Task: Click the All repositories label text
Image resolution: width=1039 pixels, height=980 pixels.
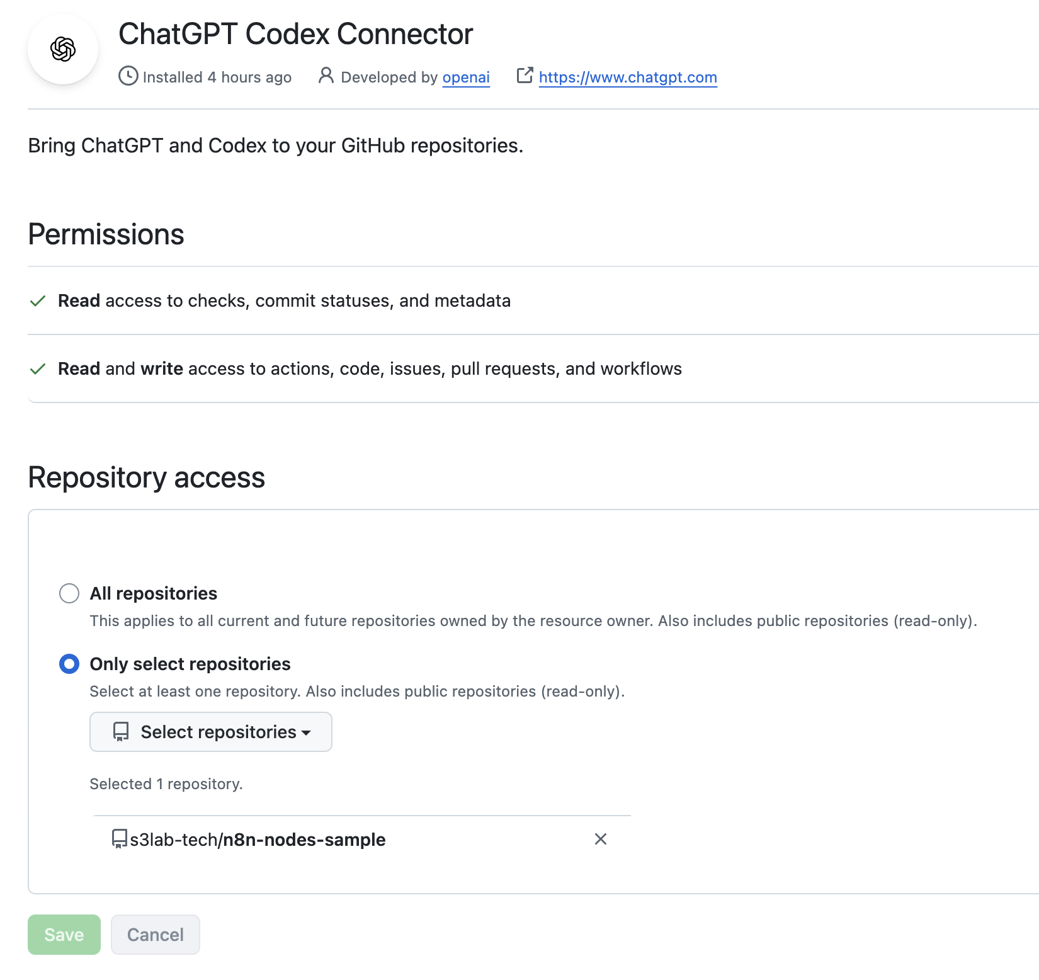Action: (x=154, y=593)
